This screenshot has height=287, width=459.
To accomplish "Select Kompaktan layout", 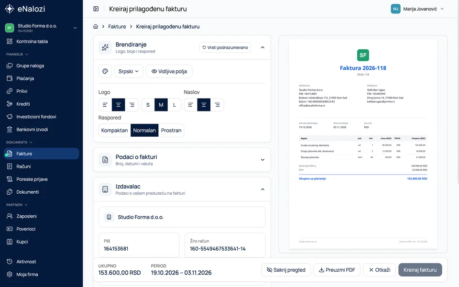I will (114, 130).
